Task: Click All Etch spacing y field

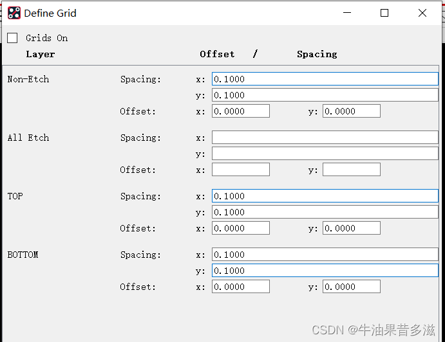Action: [325, 154]
